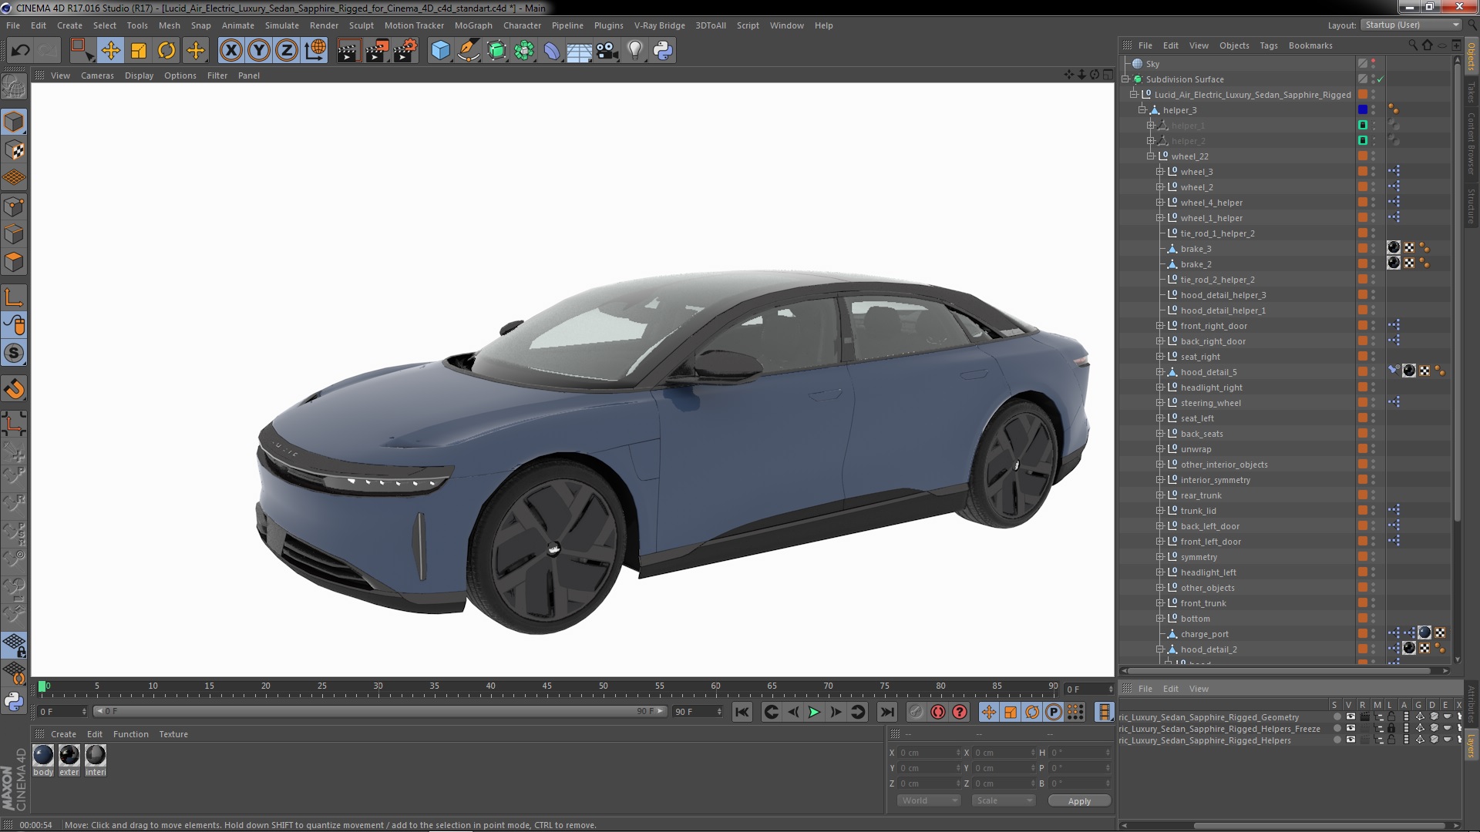The image size is (1480, 832).
Task: Click the Undo arrow icon
Action: tap(21, 51)
